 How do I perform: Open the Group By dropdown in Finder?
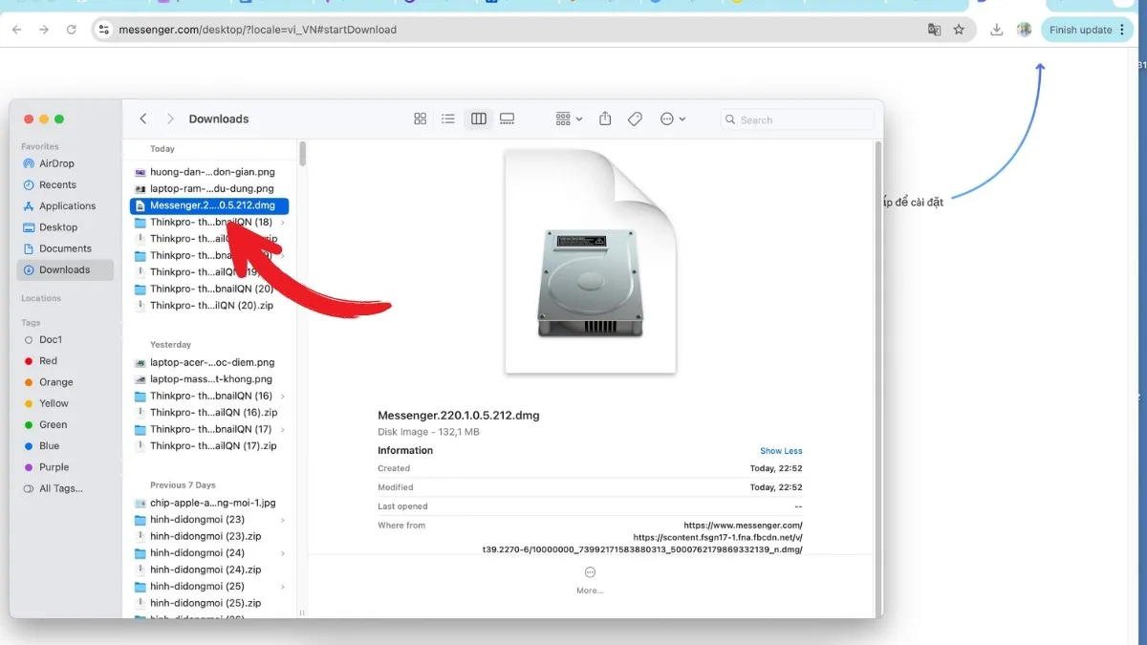[x=569, y=119]
